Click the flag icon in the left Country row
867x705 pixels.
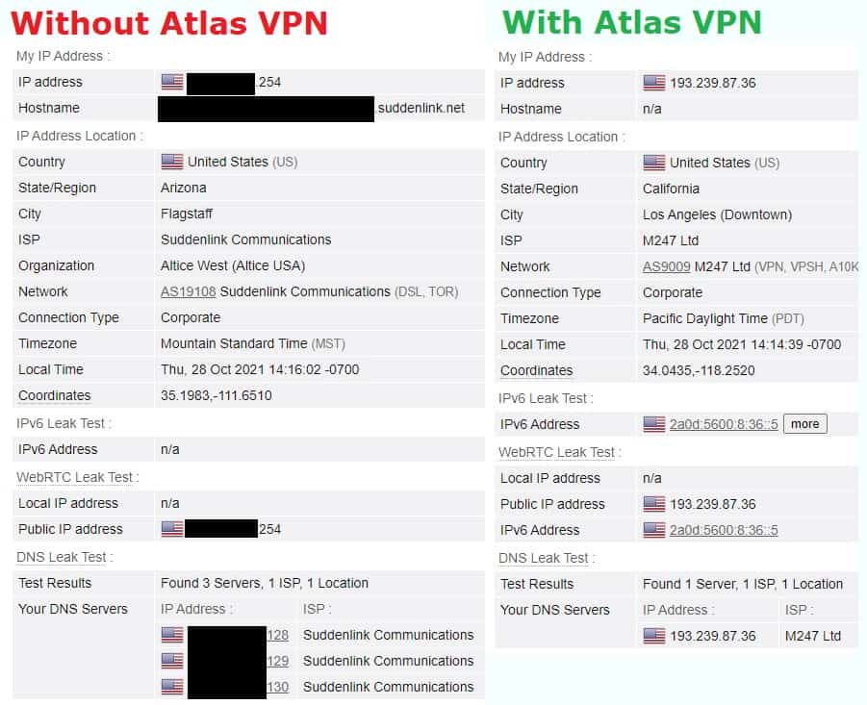tap(172, 162)
